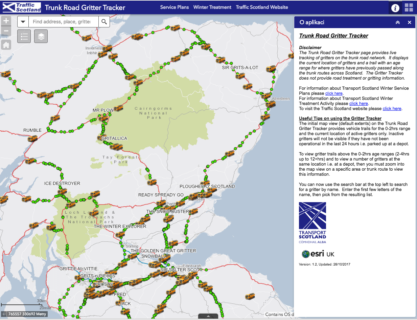Click the Traffic Scotland logo

pyautogui.click(x=22, y=7)
